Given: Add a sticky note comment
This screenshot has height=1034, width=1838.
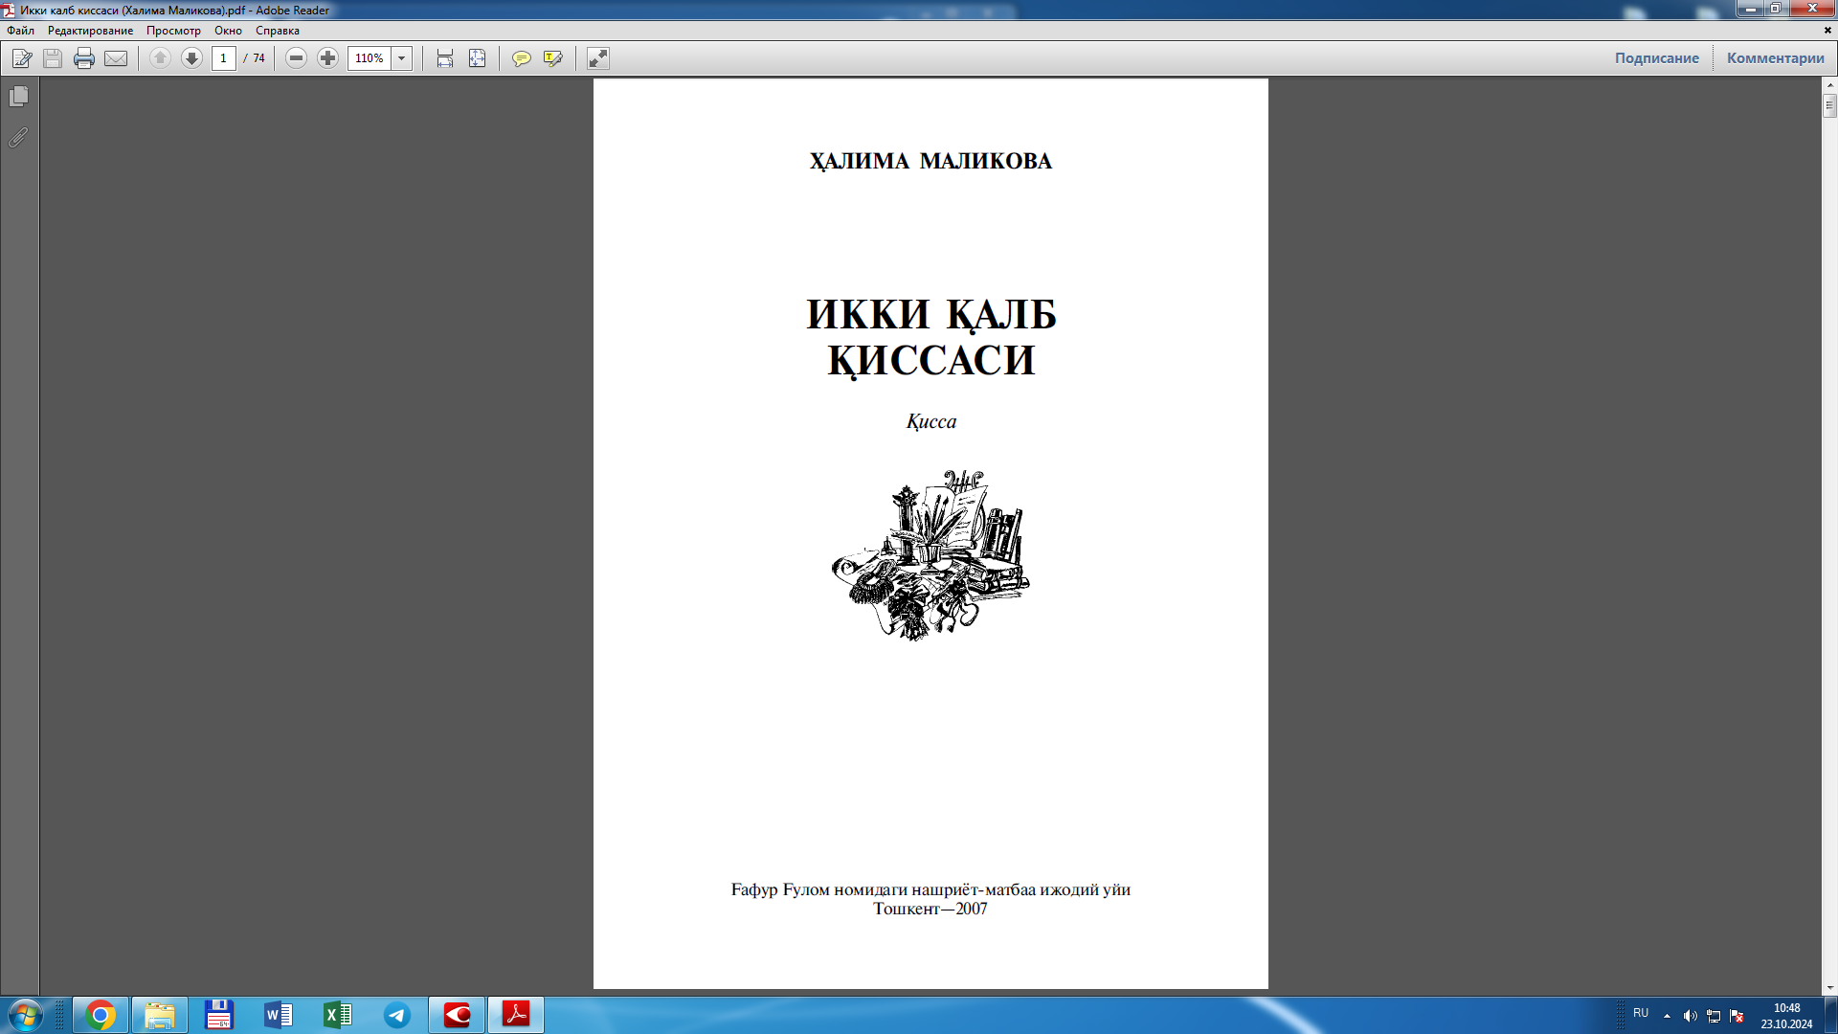Looking at the screenshot, I should [521, 58].
